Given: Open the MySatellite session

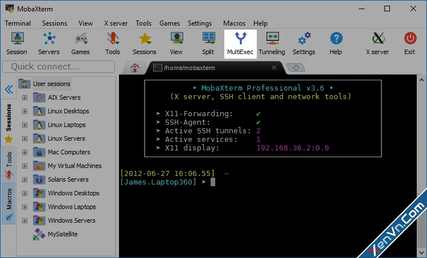Looking at the screenshot, I should pyautogui.click(x=63, y=234).
